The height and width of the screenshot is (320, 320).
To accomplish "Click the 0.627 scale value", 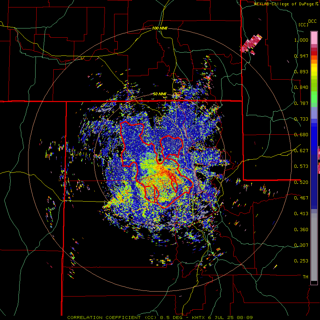I will (301, 151).
